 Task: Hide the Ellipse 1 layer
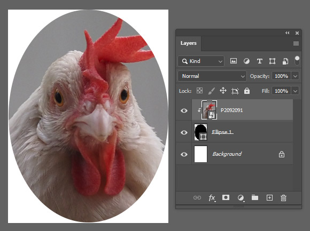(184, 132)
